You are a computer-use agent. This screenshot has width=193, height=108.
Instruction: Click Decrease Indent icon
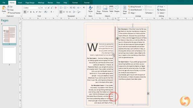(x=71, y=8)
